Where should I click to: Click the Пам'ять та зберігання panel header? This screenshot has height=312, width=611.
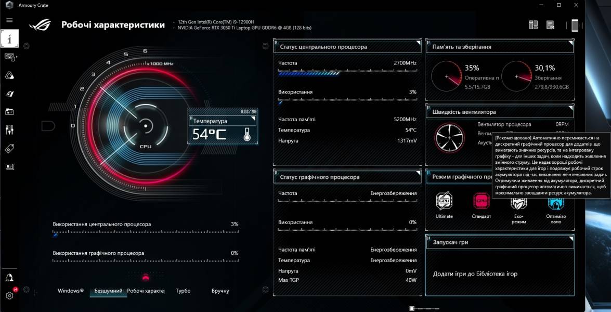pos(500,47)
